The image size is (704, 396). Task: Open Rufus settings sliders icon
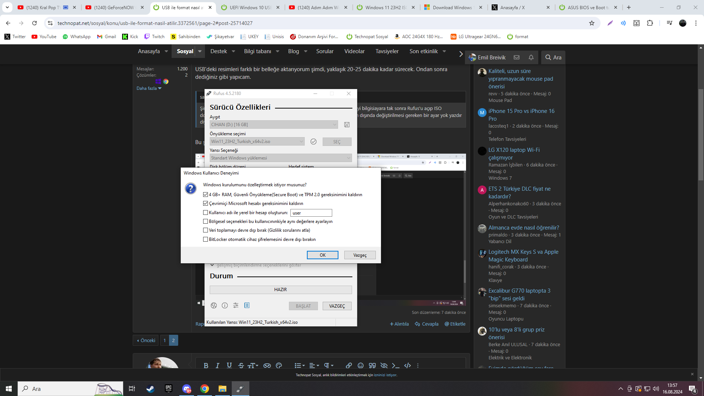coord(236,305)
